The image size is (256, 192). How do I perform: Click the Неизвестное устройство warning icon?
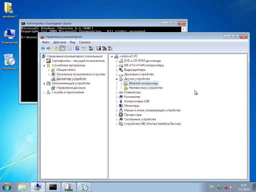(x=126, y=88)
